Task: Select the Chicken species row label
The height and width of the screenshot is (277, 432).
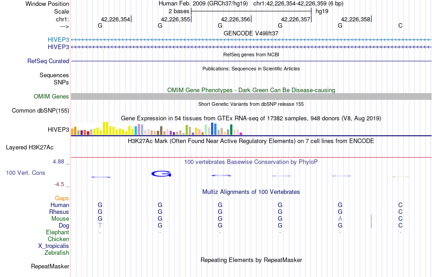Action: coord(58,239)
